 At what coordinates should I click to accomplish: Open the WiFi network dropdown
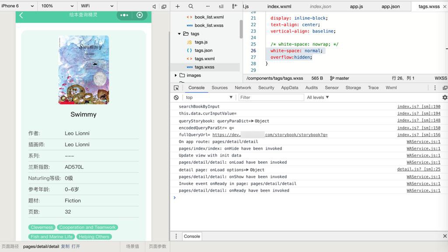point(97,6)
